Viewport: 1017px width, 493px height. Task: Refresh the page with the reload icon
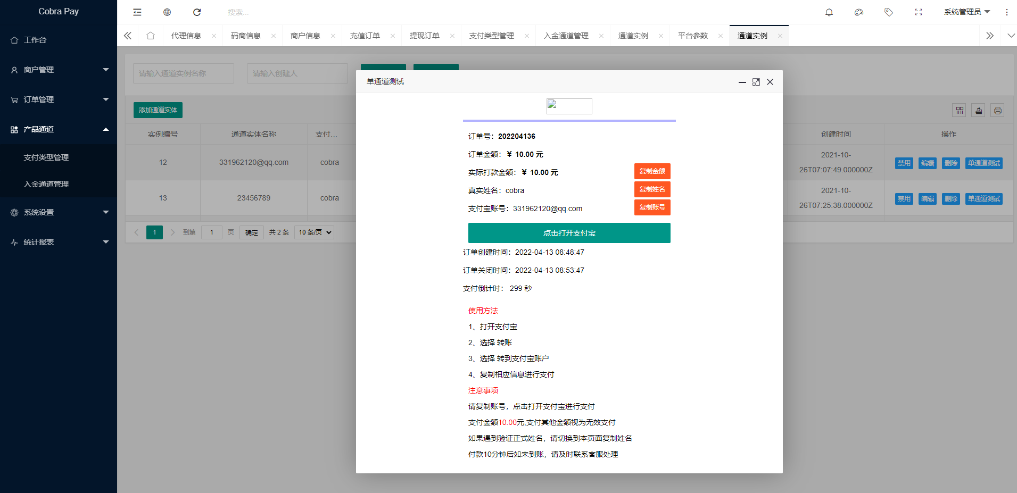[197, 12]
